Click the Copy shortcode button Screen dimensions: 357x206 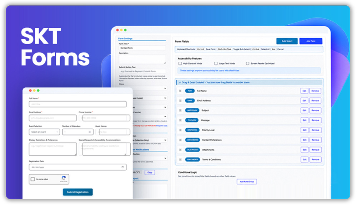(150, 172)
